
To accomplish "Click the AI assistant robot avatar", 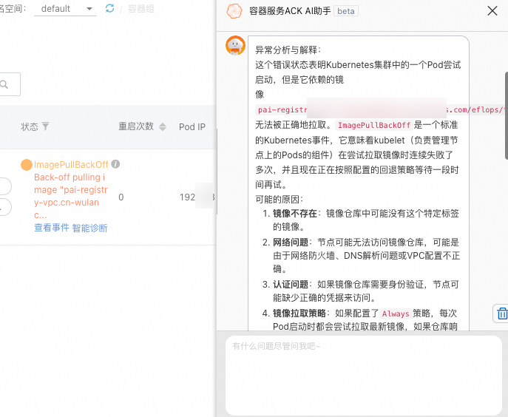I will (x=236, y=45).
